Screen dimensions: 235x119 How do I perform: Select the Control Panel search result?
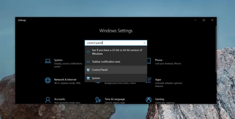click(x=116, y=70)
